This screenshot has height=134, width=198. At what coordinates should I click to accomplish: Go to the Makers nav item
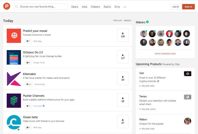(x=95, y=7)
